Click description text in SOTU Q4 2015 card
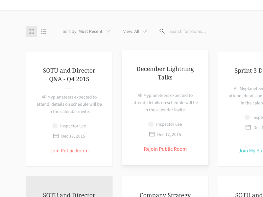 pyautogui.click(x=69, y=104)
